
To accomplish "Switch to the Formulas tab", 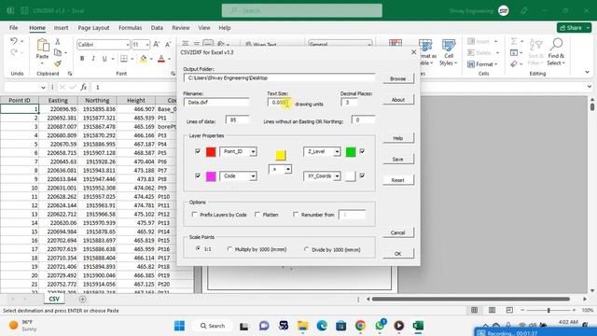I will [131, 28].
